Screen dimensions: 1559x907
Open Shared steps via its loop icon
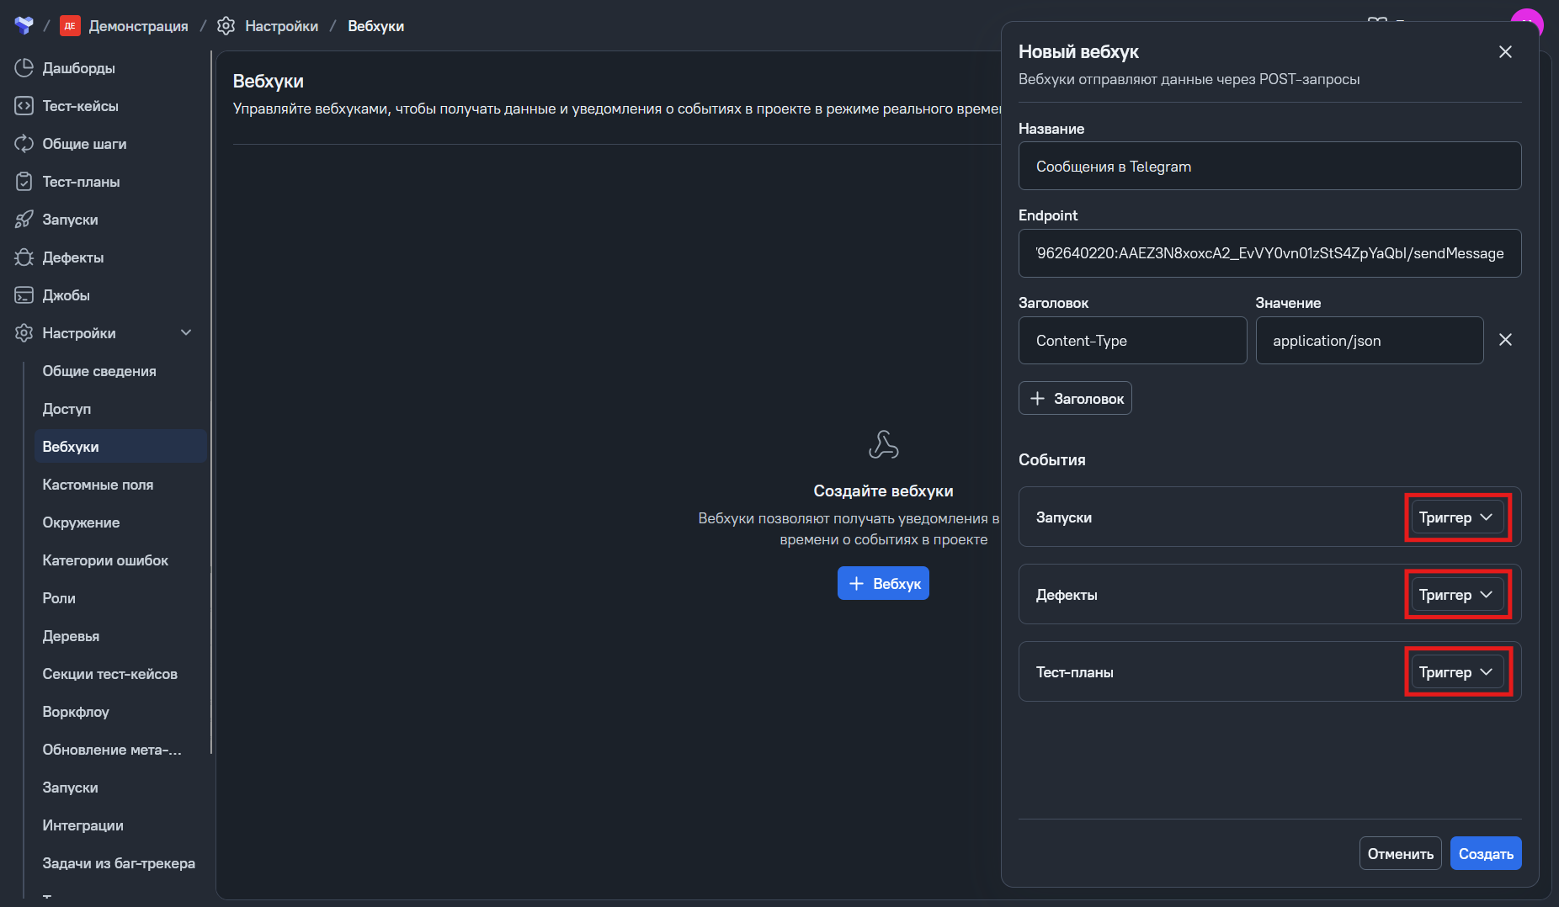(x=24, y=144)
